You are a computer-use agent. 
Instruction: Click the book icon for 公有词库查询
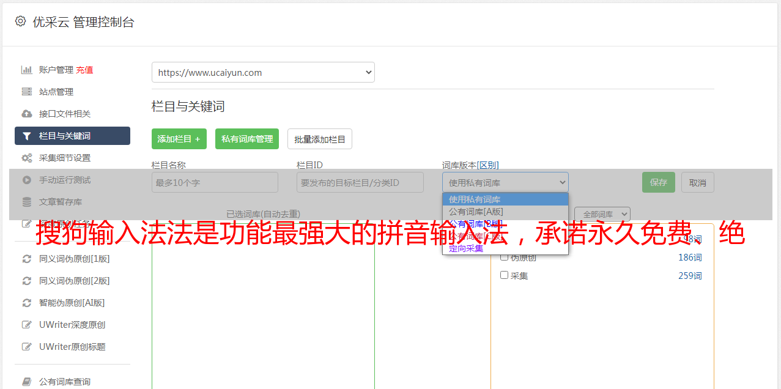(27, 382)
